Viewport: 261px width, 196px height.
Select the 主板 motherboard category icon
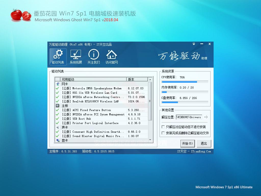[58, 106]
